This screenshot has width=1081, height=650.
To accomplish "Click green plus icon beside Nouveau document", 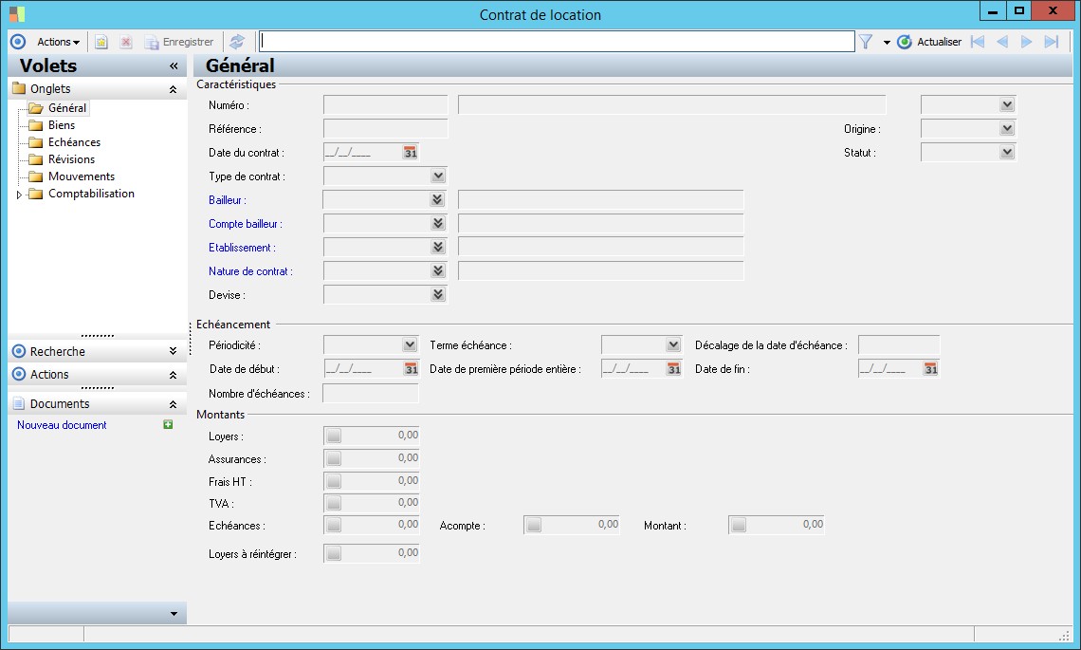I will pos(168,425).
